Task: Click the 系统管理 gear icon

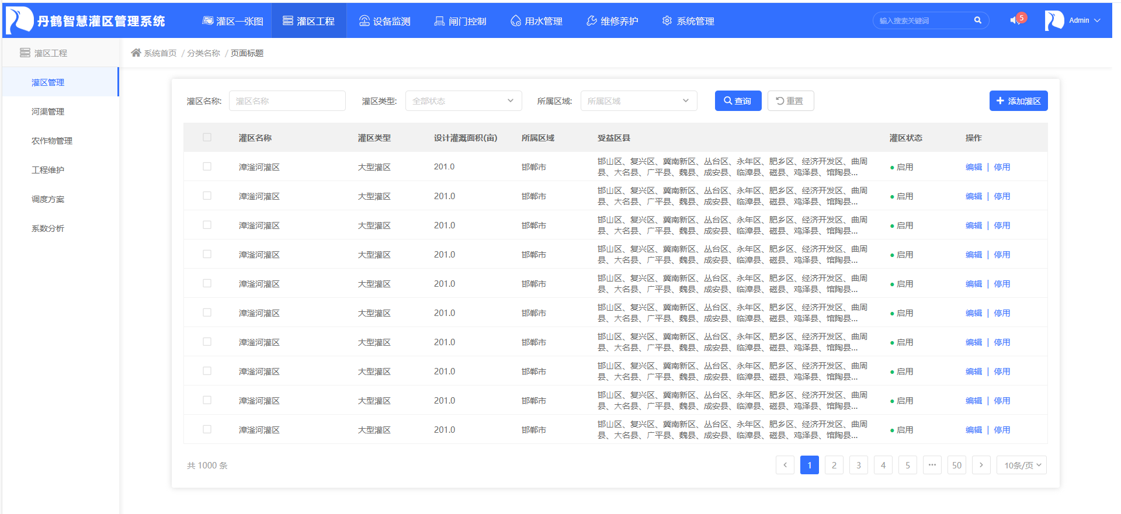Action: click(x=667, y=20)
